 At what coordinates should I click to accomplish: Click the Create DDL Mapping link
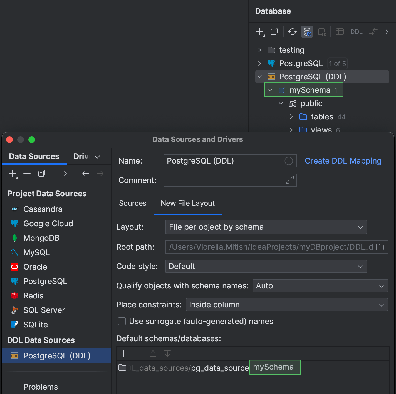343,161
